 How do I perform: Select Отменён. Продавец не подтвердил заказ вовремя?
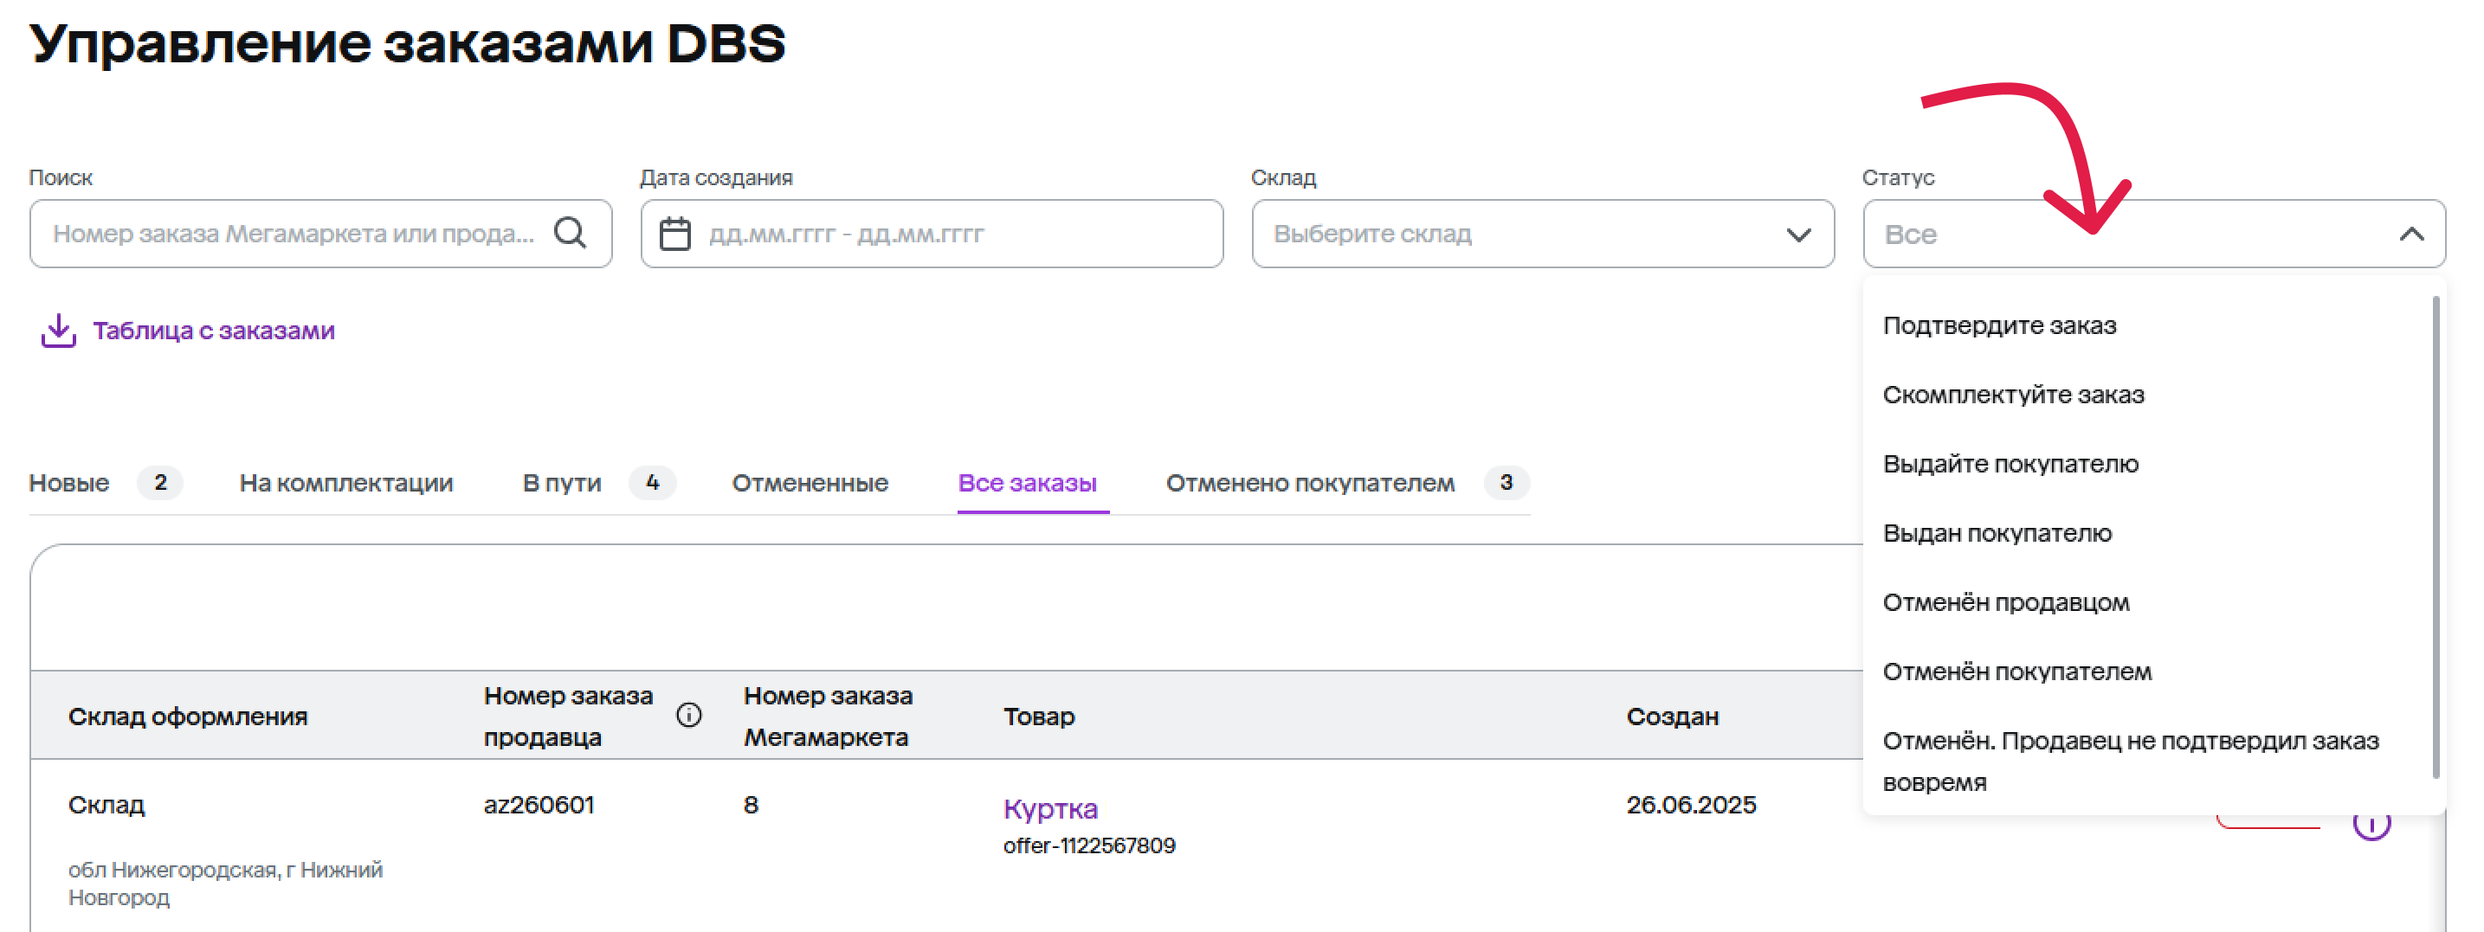[2131, 762]
